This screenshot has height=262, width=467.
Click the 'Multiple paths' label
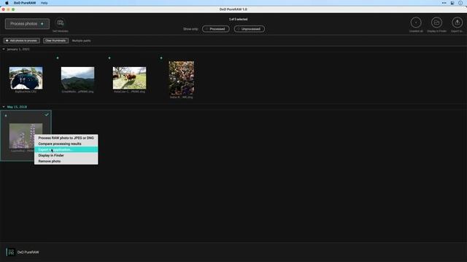[x=81, y=41]
